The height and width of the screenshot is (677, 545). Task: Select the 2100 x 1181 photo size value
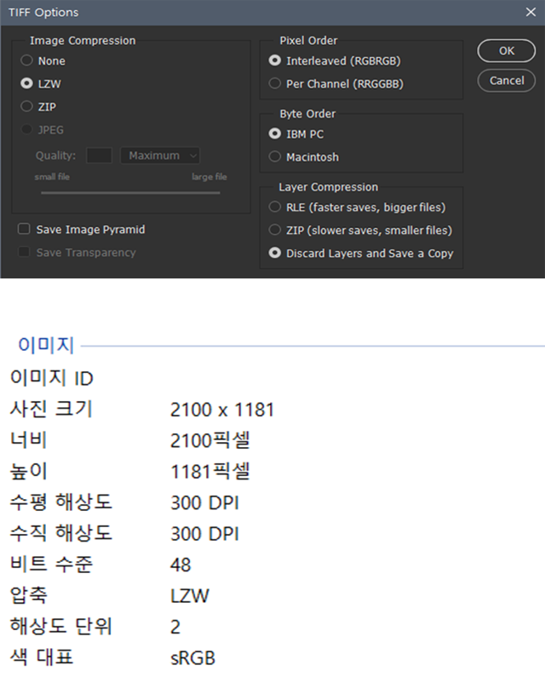[222, 410]
